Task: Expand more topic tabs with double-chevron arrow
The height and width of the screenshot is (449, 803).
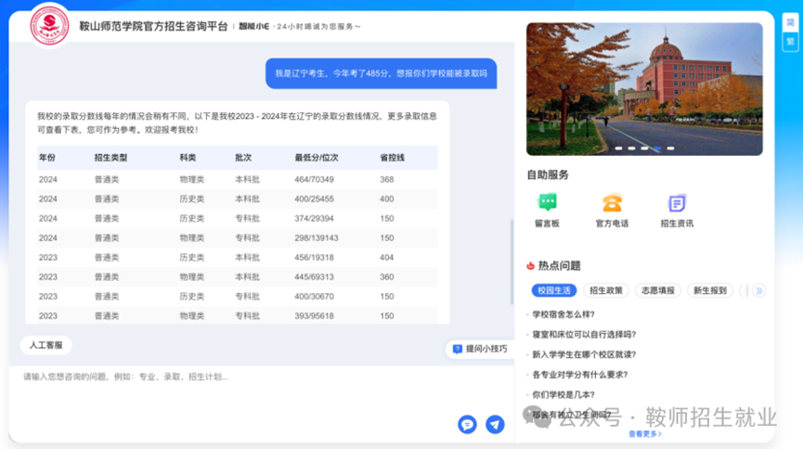Action: click(x=759, y=290)
